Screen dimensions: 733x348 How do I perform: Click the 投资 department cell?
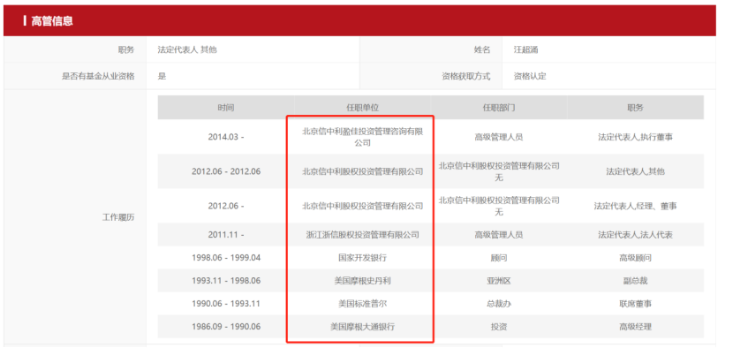(x=499, y=327)
